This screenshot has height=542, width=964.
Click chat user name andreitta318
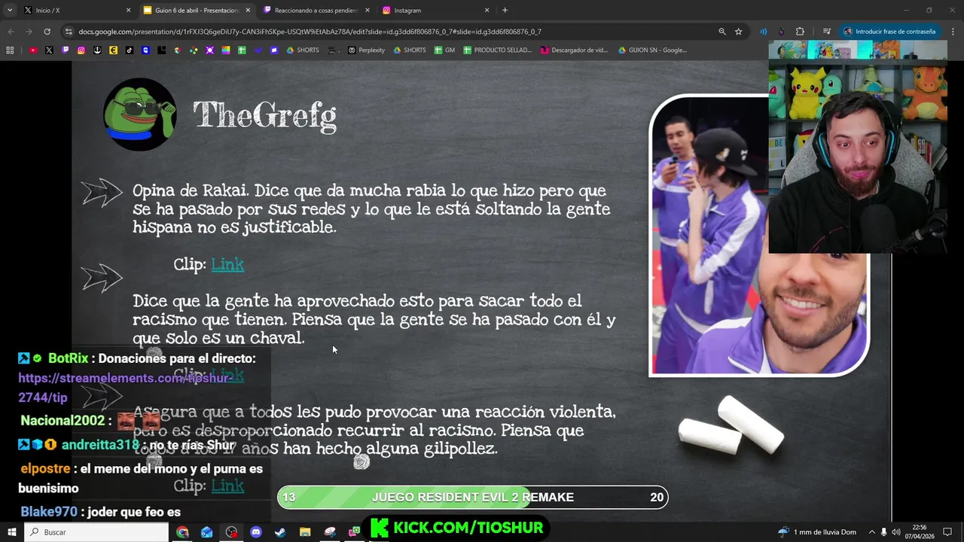coord(100,445)
